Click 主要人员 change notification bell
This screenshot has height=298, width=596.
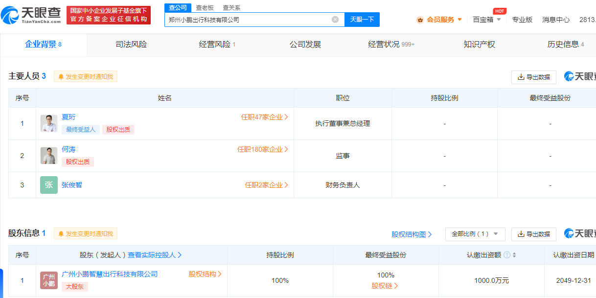tap(86, 76)
